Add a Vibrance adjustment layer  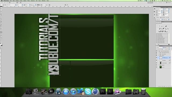click(158, 29)
